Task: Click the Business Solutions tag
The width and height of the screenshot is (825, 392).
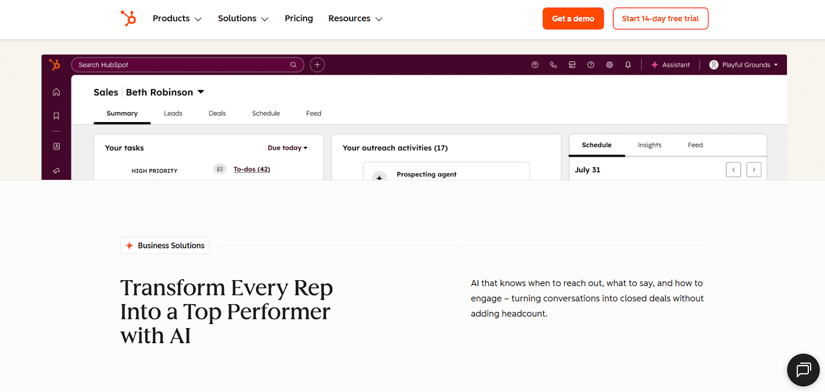Action: pos(165,246)
